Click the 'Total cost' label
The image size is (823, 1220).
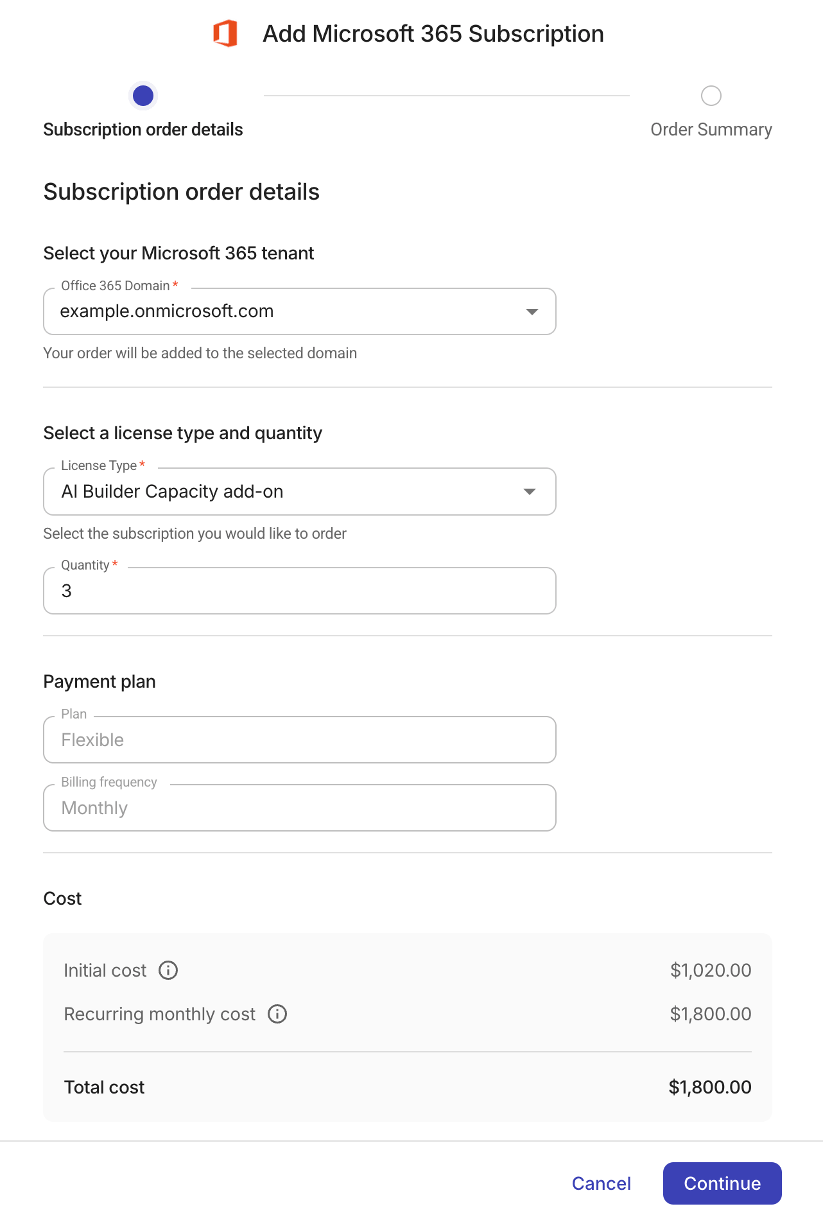[105, 1087]
